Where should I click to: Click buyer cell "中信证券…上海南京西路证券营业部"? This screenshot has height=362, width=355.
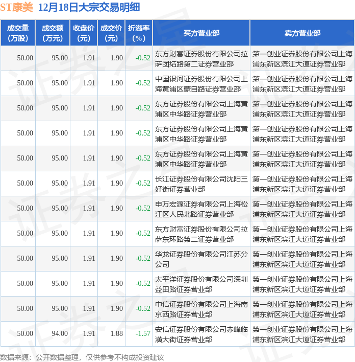tap(201, 309)
